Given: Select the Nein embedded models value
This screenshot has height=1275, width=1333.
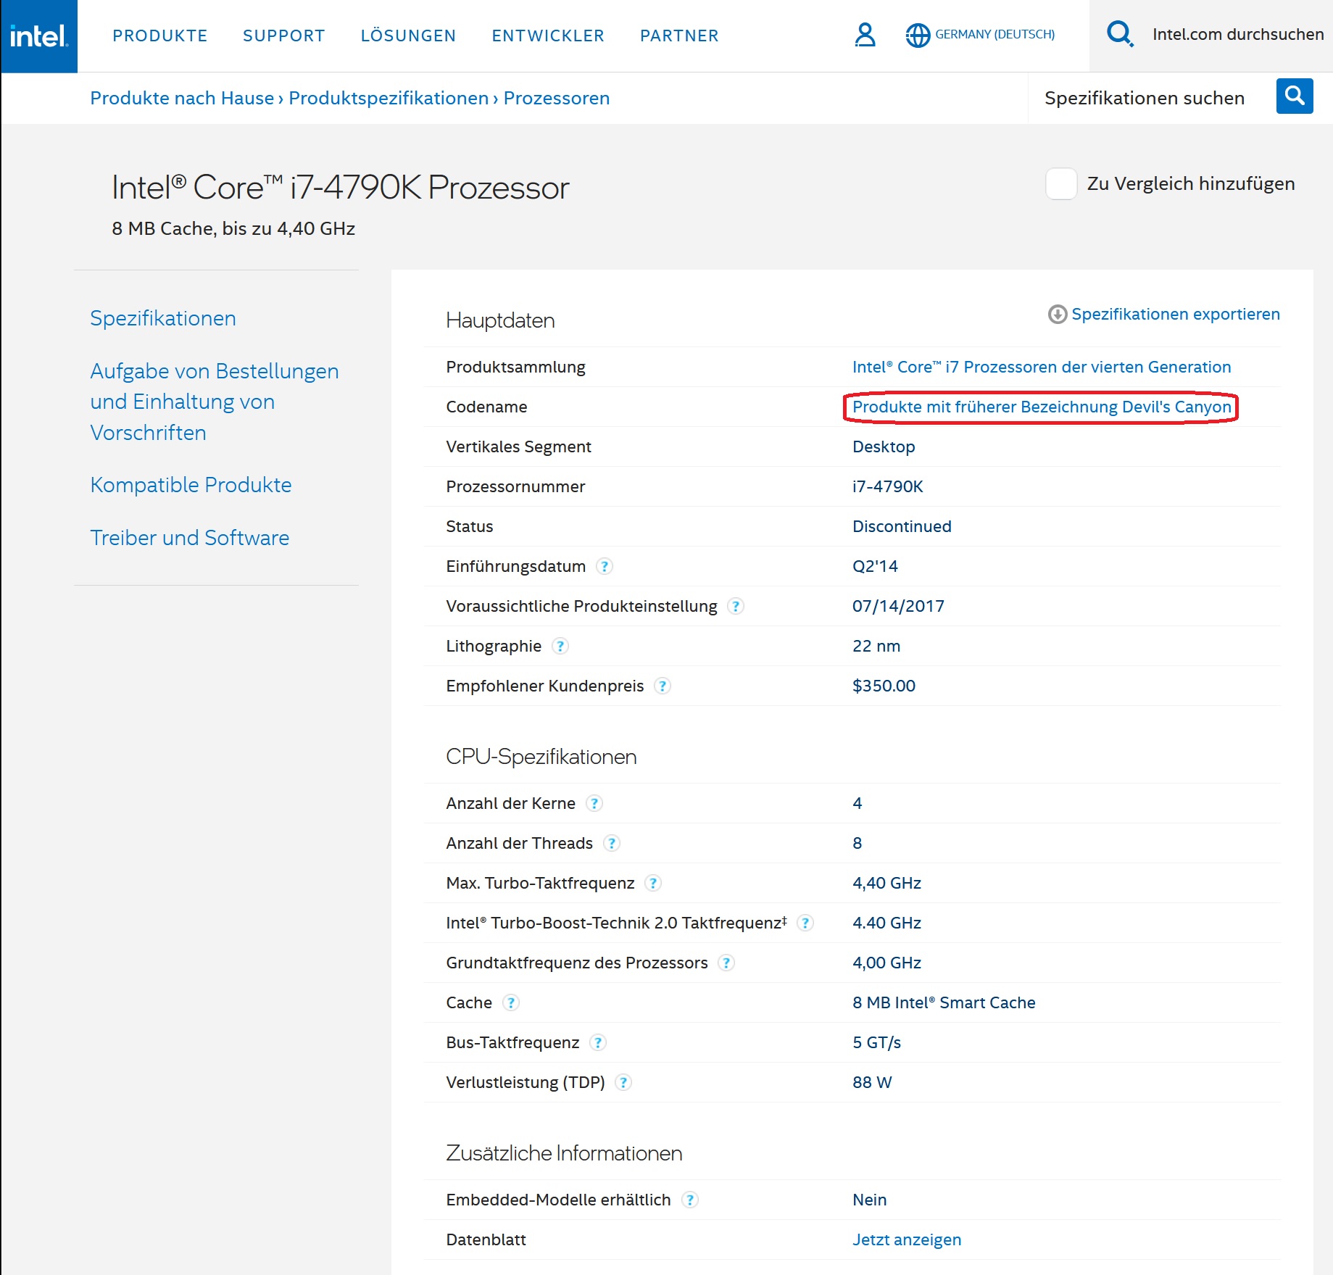Looking at the screenshot, I should point(869,1200).
